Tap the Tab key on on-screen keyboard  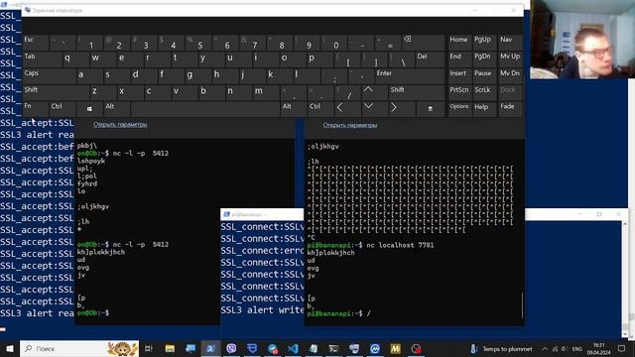pyautogui.click(x=42, y=59)
